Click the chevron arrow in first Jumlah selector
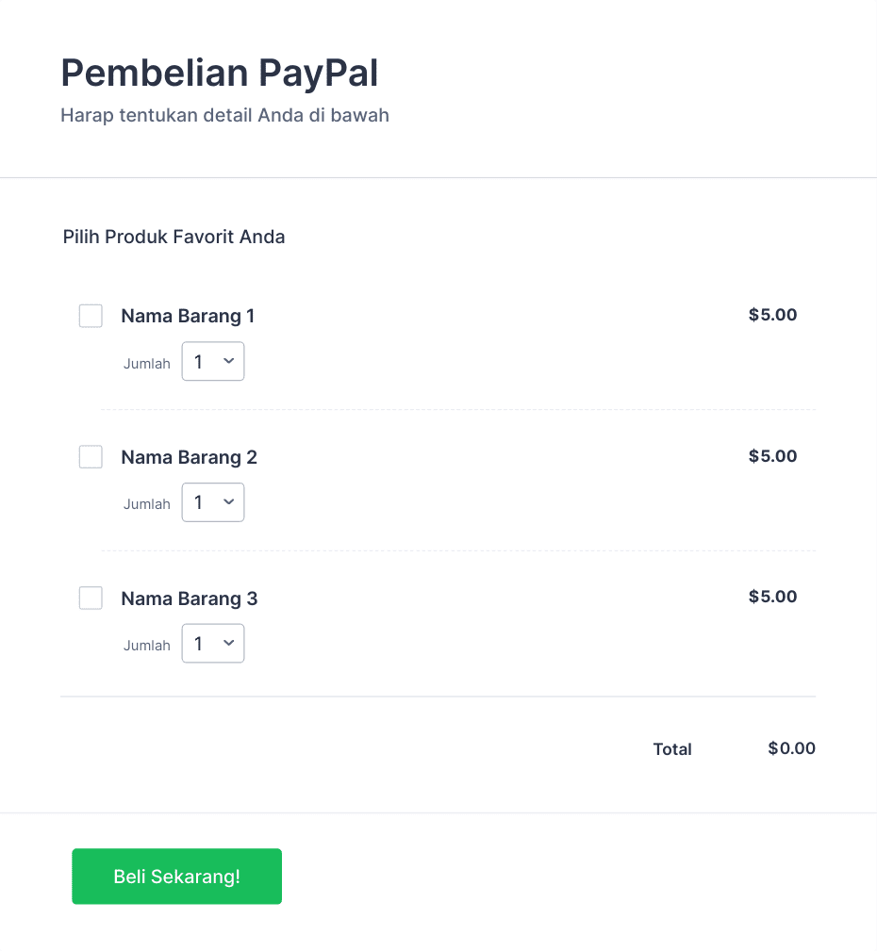The image size is (877, 951). coord(229,361)
